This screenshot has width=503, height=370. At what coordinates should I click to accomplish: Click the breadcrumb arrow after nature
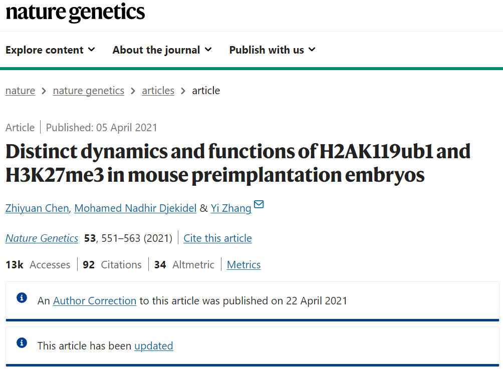tap(44, 91)
